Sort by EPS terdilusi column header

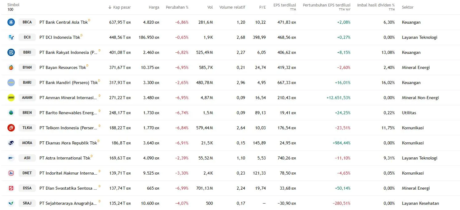click(285, 7)
